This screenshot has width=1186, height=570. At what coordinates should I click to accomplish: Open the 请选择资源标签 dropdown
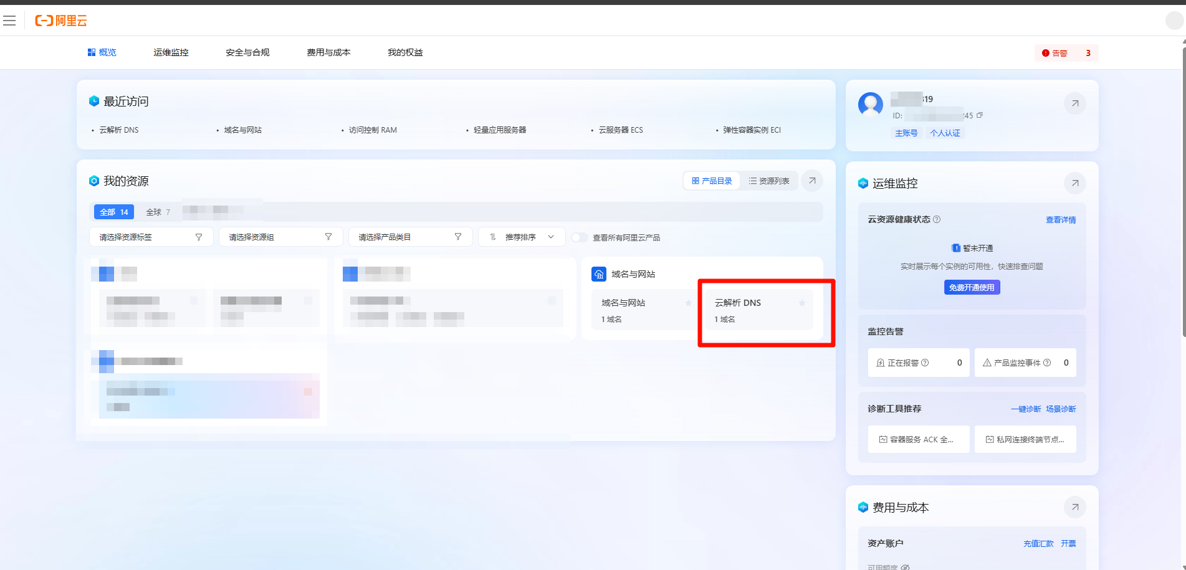[x=151, y=237]
